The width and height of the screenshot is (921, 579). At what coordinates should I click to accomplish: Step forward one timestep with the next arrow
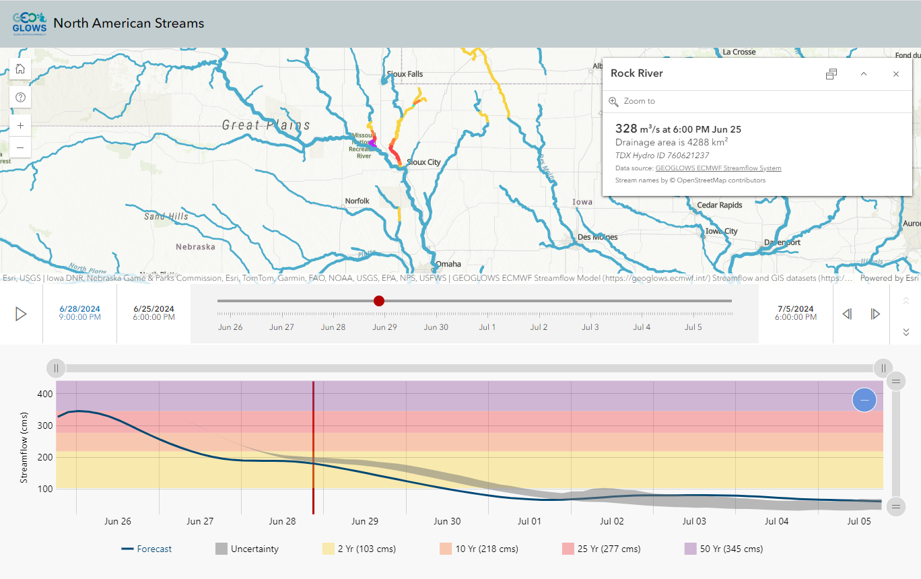pyautogui.click(x=874, y=314)
